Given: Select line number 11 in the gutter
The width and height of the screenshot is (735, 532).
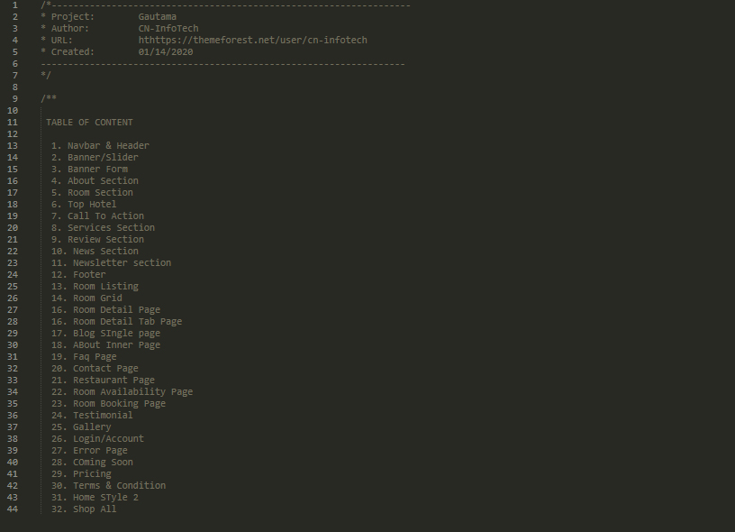Looking at the screenshot, I should [x=13, y=123].
